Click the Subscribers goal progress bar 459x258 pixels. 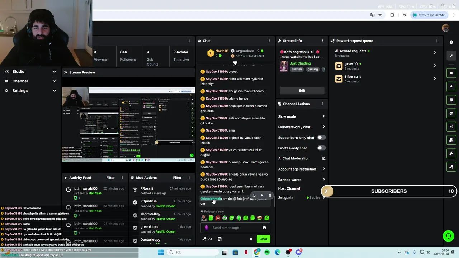tap(389, 191)
